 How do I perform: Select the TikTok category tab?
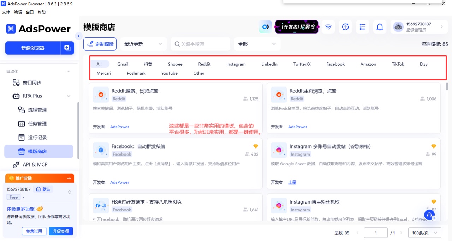tap(398, 64)
